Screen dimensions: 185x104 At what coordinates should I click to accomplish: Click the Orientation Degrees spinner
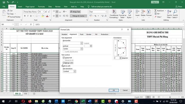pyautogui.click(x=121, y=58)
